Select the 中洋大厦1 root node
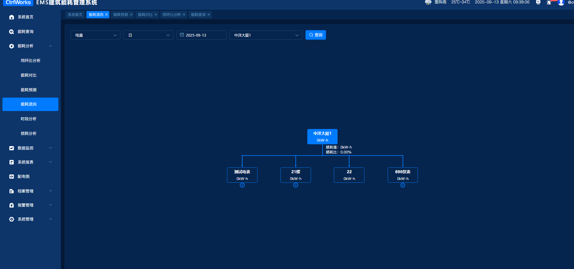The image size is (574, 269). (x=322, y=137)
